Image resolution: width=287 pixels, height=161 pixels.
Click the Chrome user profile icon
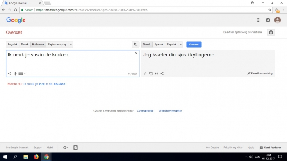252,3
